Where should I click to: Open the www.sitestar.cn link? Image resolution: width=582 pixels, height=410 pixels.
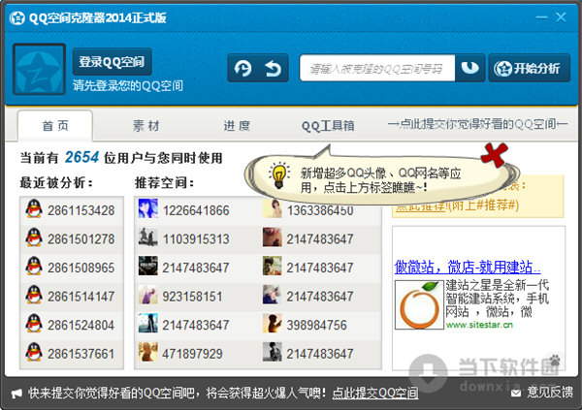[479, 325]
